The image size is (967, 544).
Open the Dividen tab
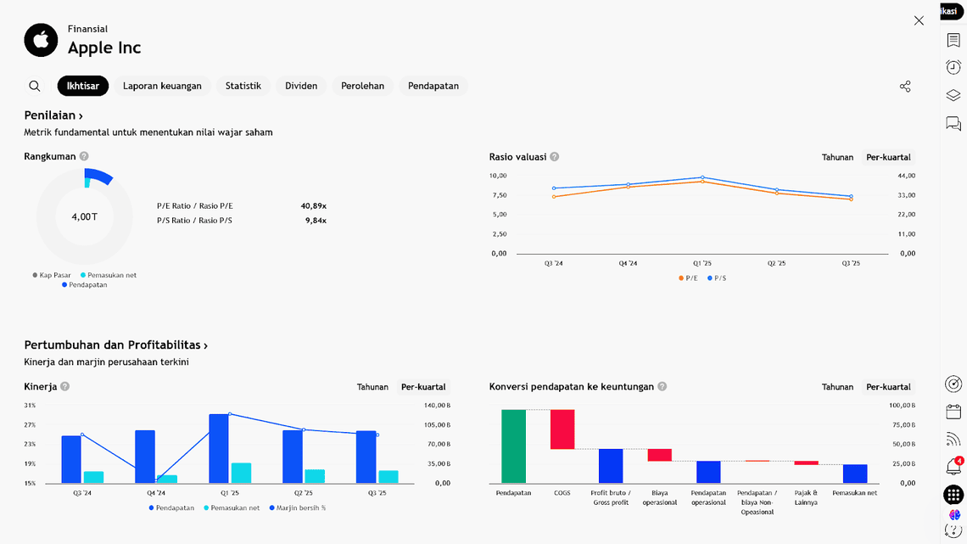[301, 86]
